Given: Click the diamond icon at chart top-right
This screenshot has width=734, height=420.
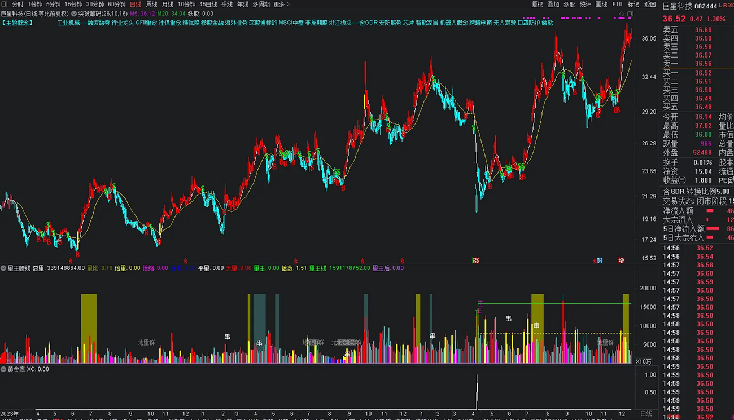Looking at the screenshot, I should [x=622, y=14].
